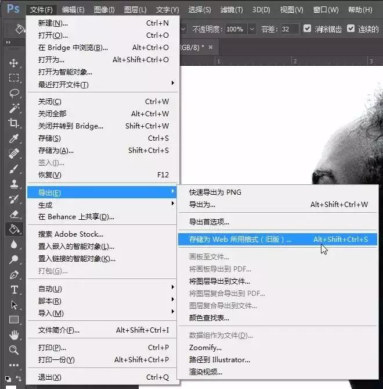Click the 容差 tolerance input field

(x=289, y=29)
